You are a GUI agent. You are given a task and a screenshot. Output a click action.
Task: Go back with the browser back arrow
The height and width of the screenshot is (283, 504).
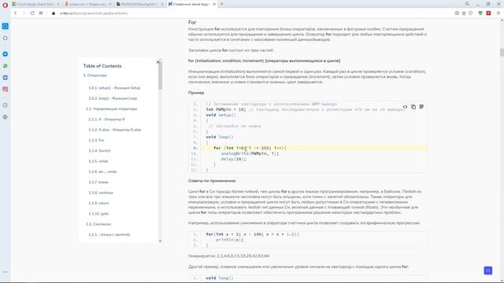click(15, 13)
